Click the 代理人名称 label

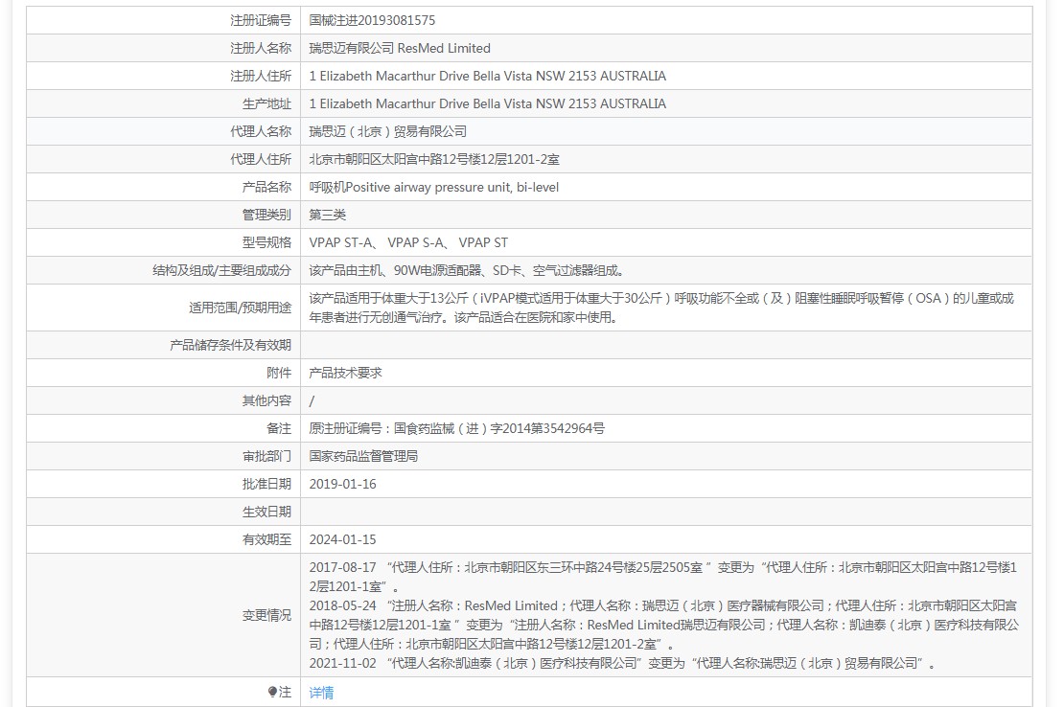point(261,131)
